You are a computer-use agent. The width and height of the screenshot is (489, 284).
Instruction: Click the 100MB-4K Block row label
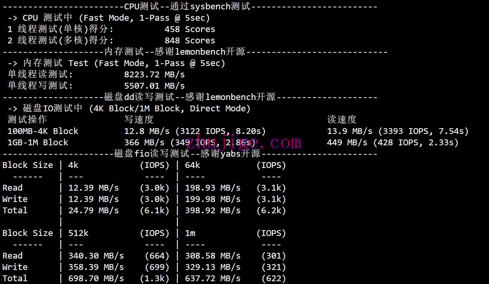pyautogui.click(x=43, y=131)
